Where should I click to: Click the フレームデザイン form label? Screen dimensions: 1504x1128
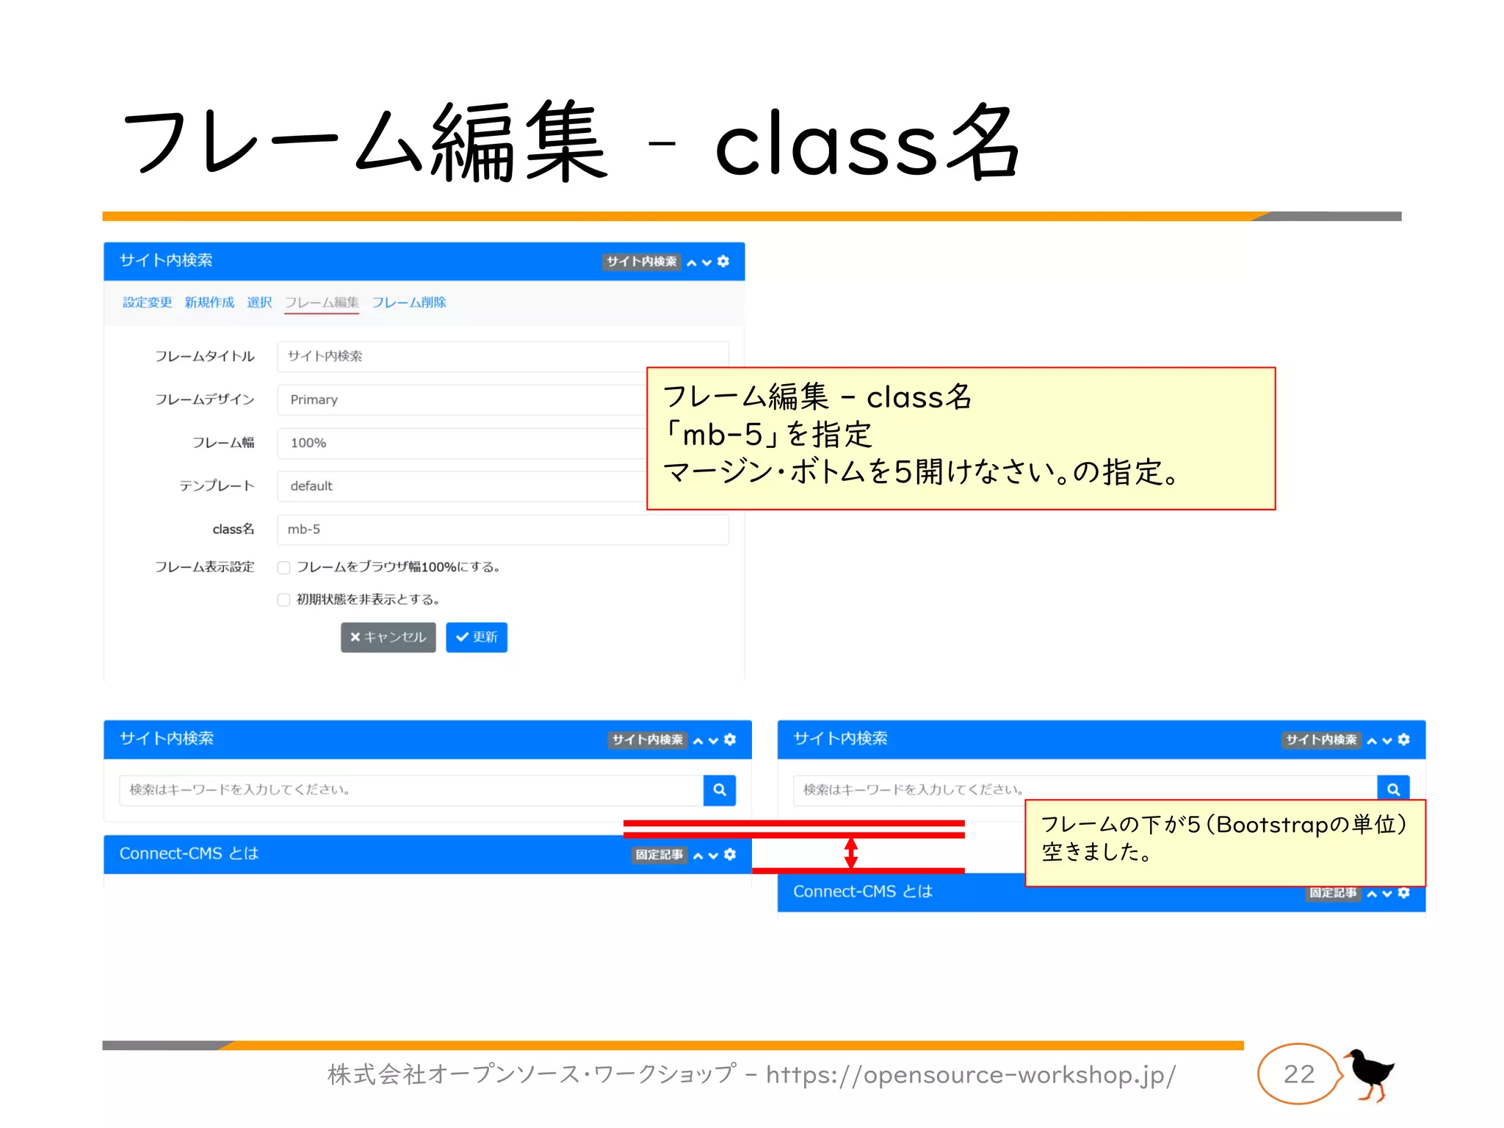click(x=204, y=399)
